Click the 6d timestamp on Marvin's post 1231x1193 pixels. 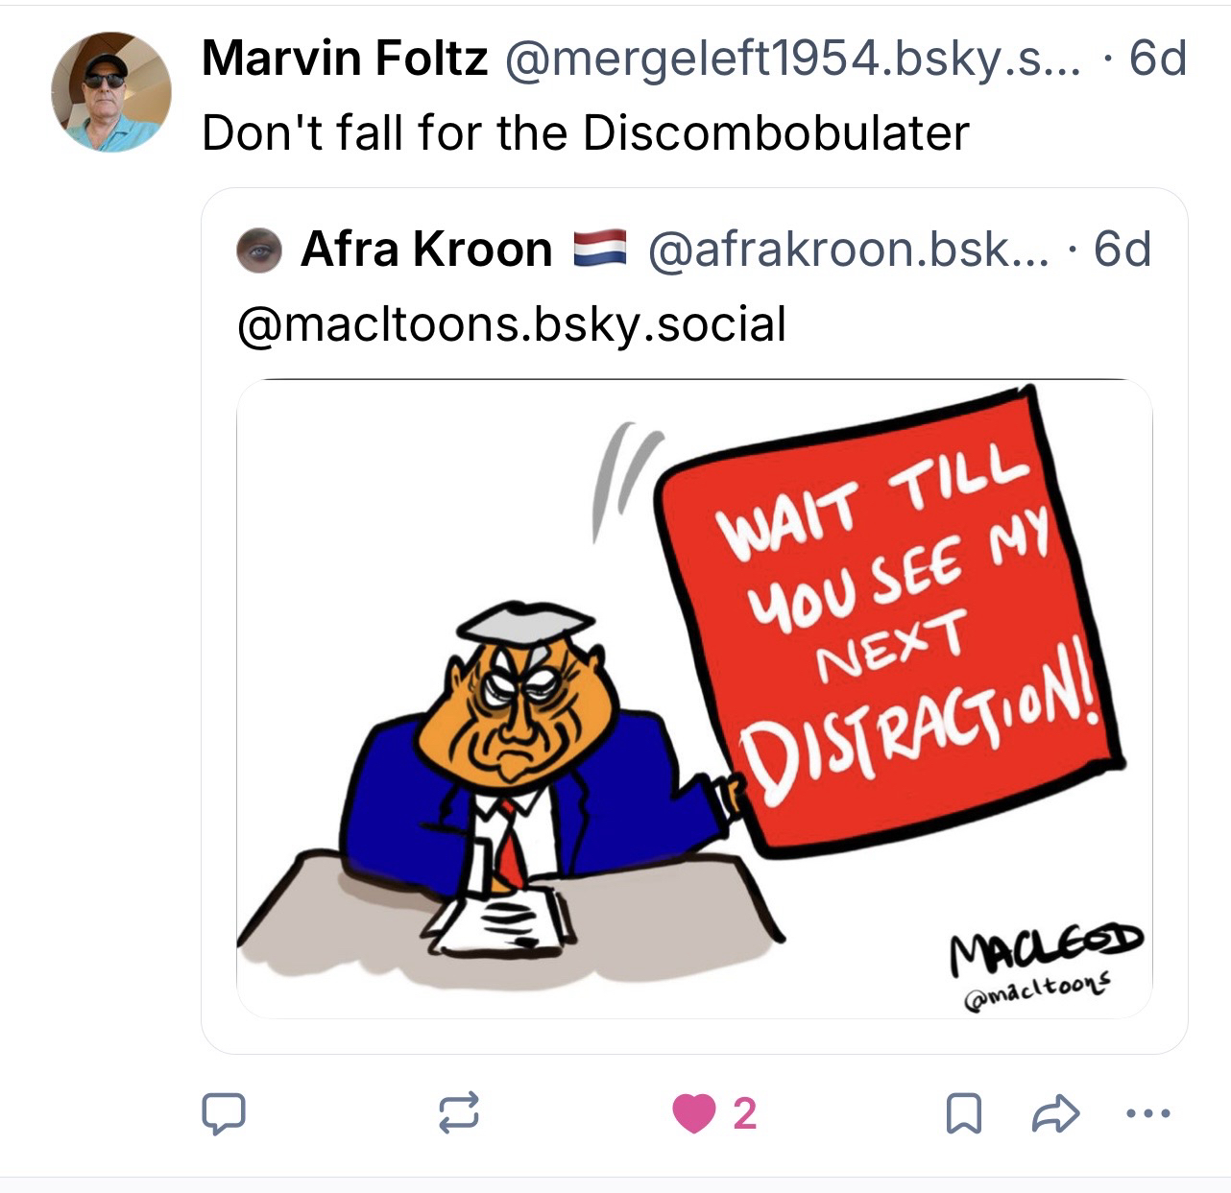point(1157,60)
